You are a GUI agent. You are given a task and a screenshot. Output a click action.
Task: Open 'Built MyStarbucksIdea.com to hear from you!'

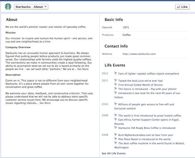point(146,135)
